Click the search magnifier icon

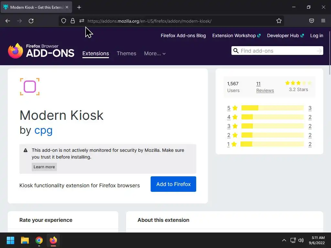[x=236, y=51]
